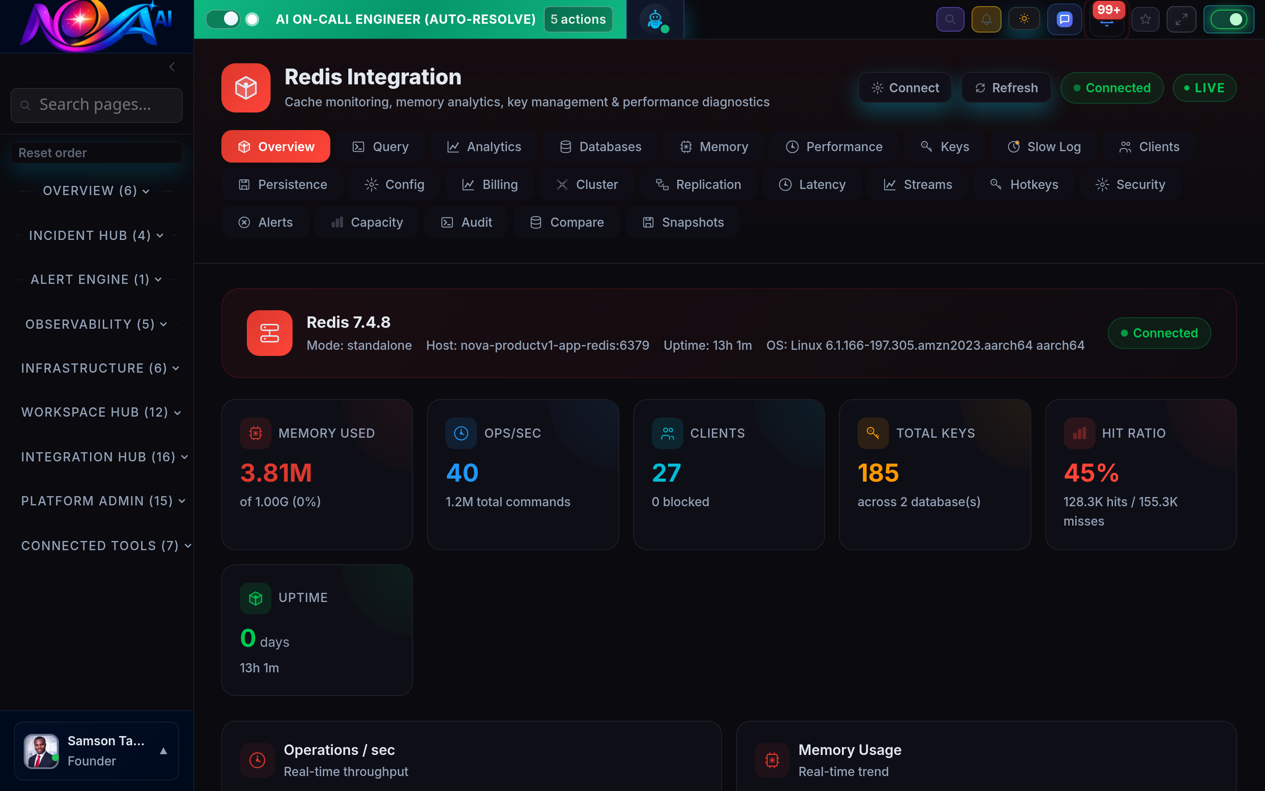Image resolution: width=1265 pixels, height=791 pixels.
Task: Click the search magnifier icon in the top bar
Action: tap(951, 19)
